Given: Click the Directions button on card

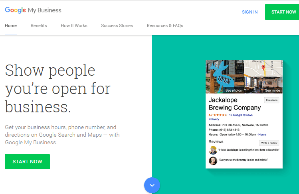Looking at the screenshot, I should 271,100.
